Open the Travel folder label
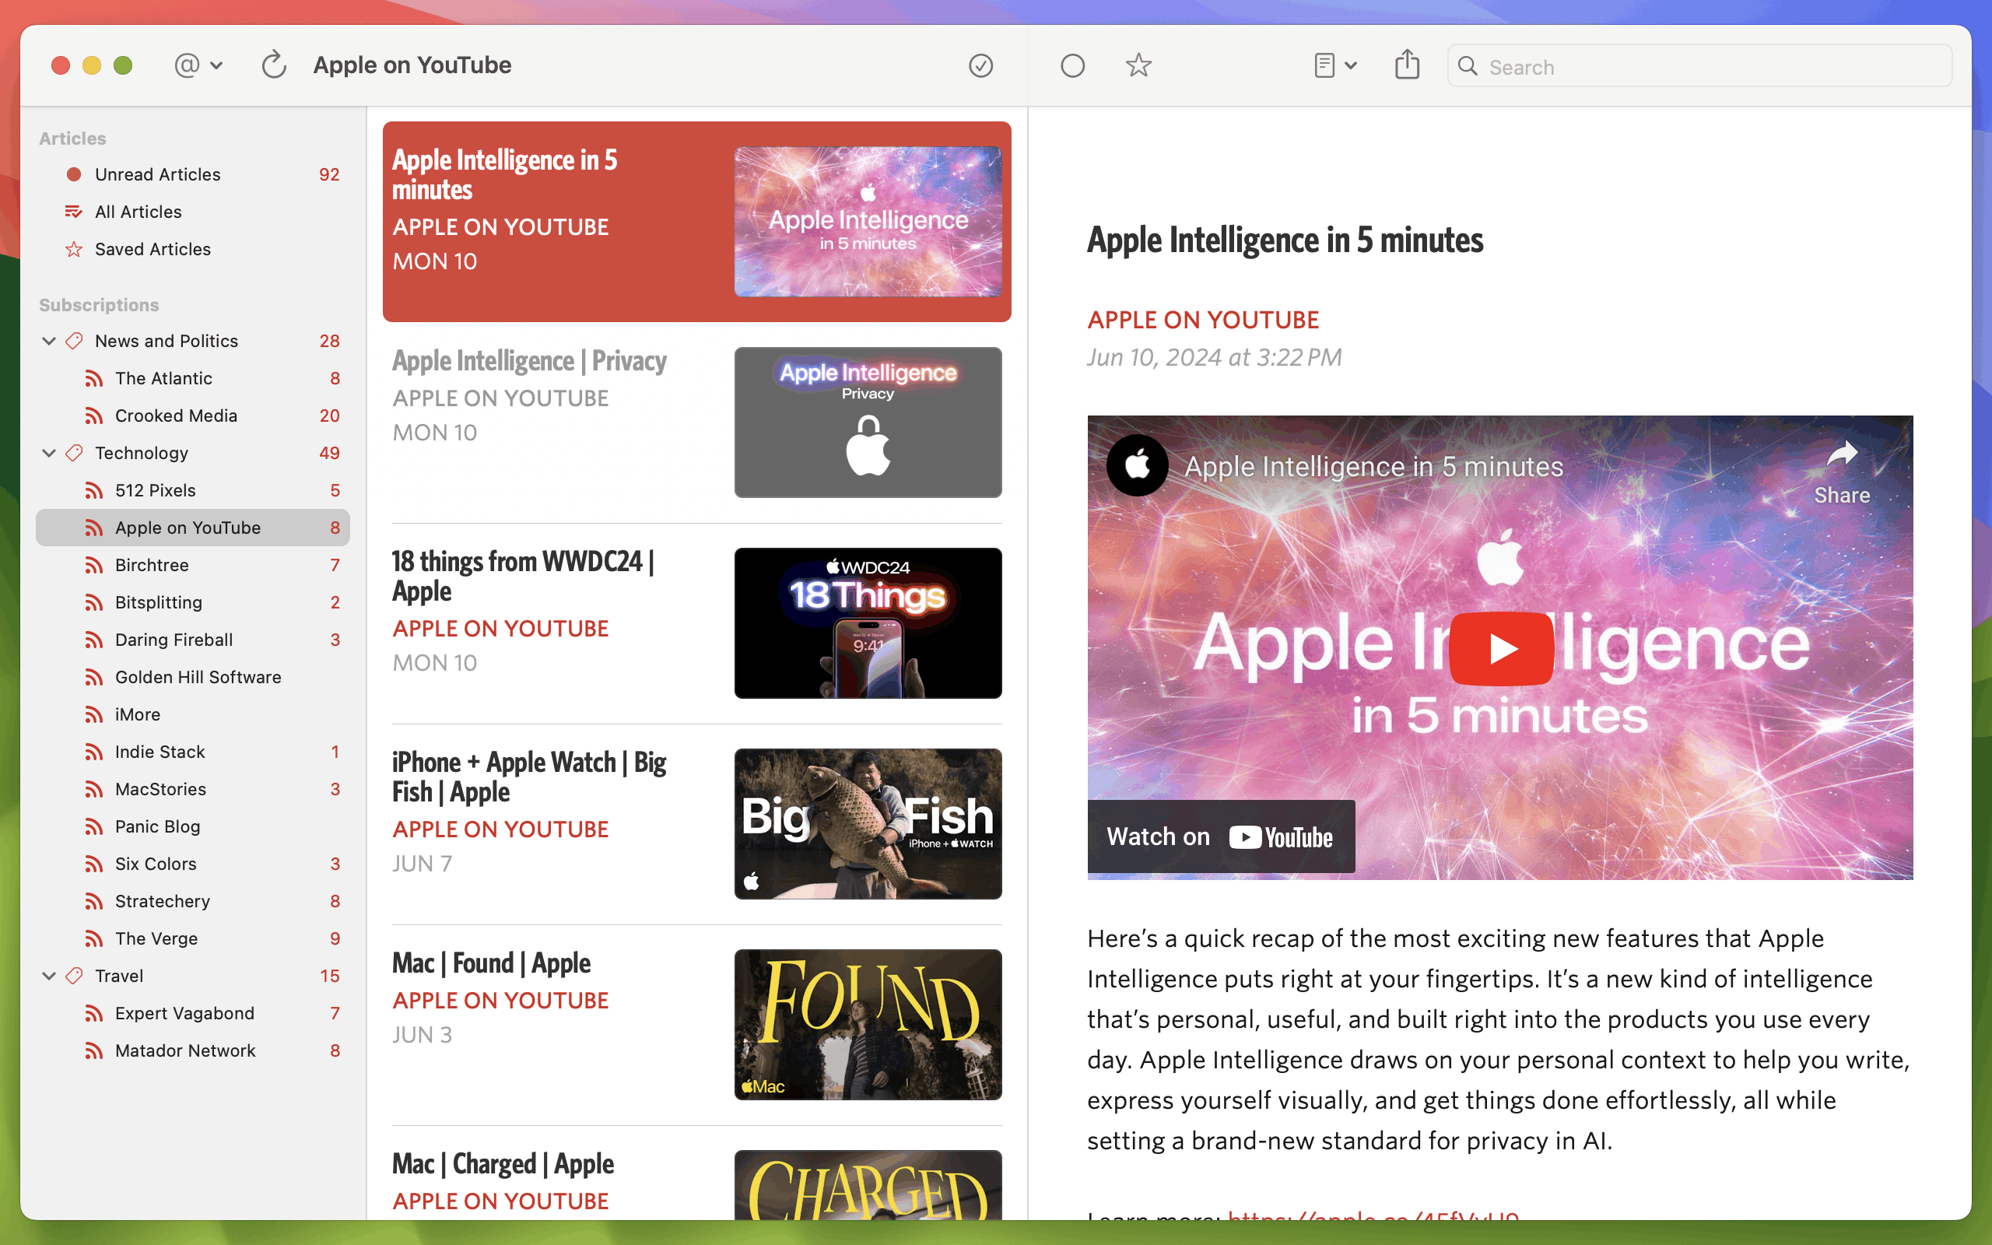Viewport: 1992px width, 1245px height. pyautogui.click(x=119, y=976)
